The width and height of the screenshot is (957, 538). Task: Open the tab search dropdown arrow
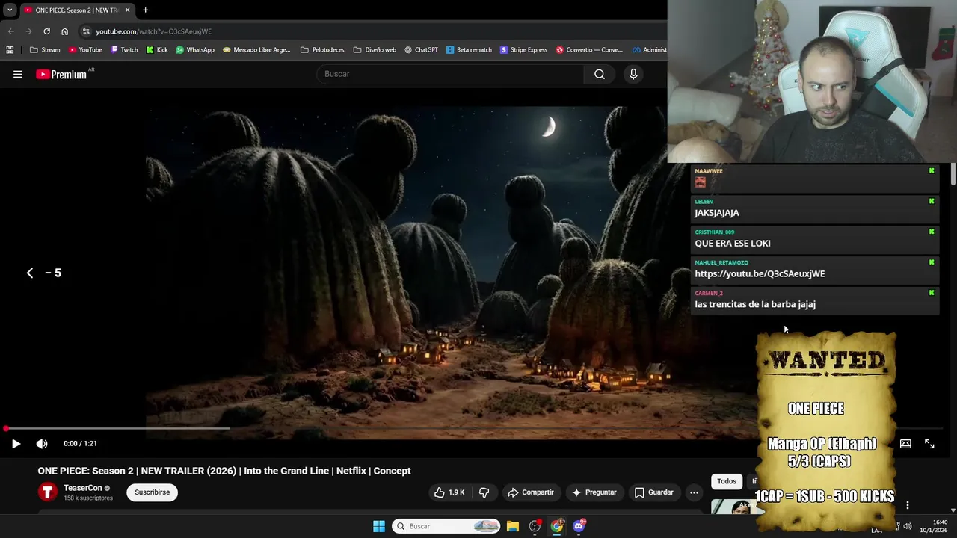10,10
